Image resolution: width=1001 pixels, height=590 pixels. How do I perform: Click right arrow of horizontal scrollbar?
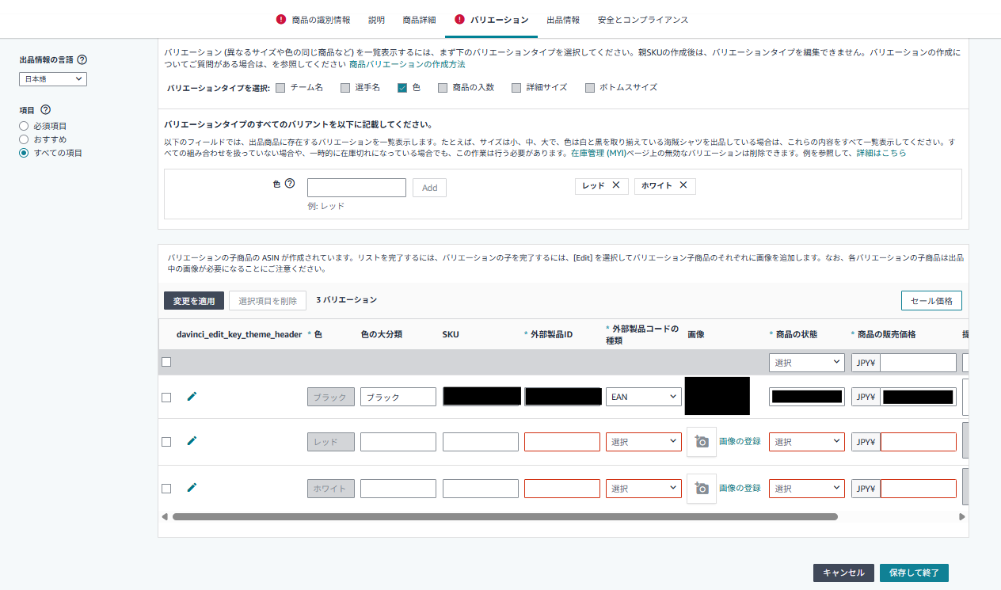(962, 516)
